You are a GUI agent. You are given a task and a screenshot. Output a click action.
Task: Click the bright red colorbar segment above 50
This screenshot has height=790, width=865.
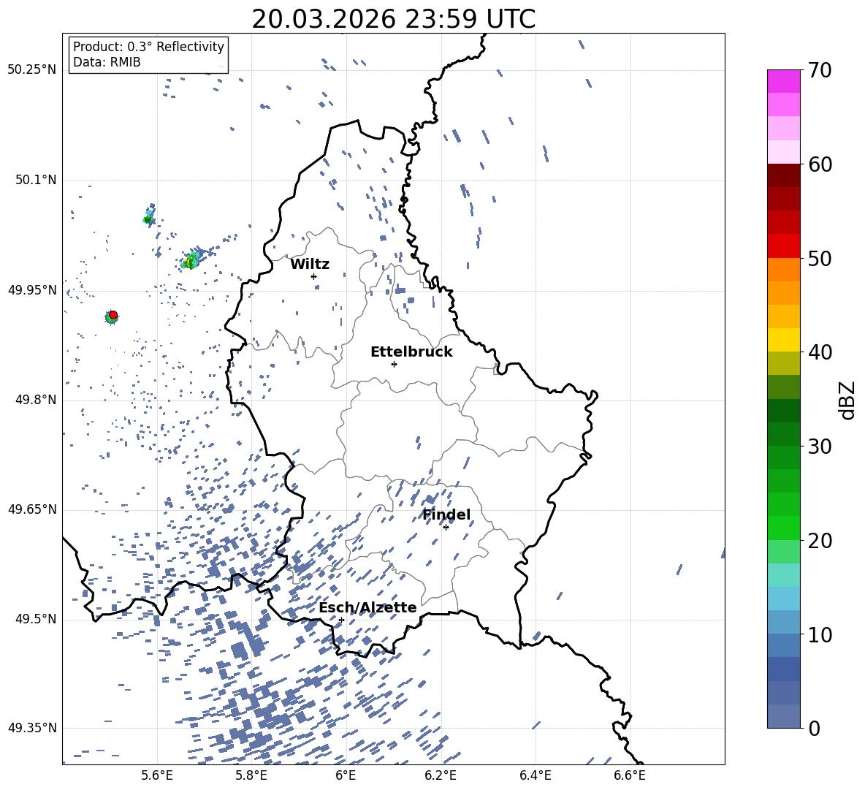[783, 246]
